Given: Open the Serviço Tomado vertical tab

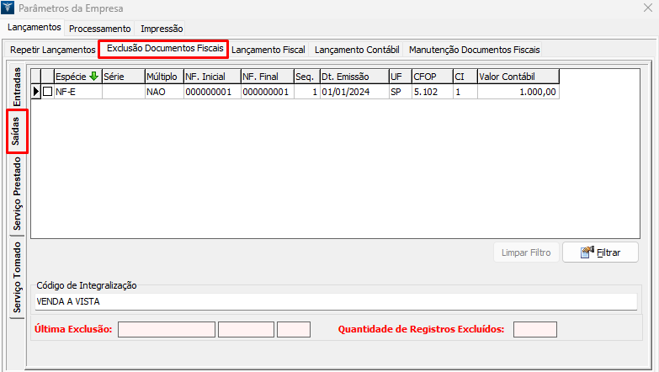Looking at the screenshot, I should coord(18,277).
